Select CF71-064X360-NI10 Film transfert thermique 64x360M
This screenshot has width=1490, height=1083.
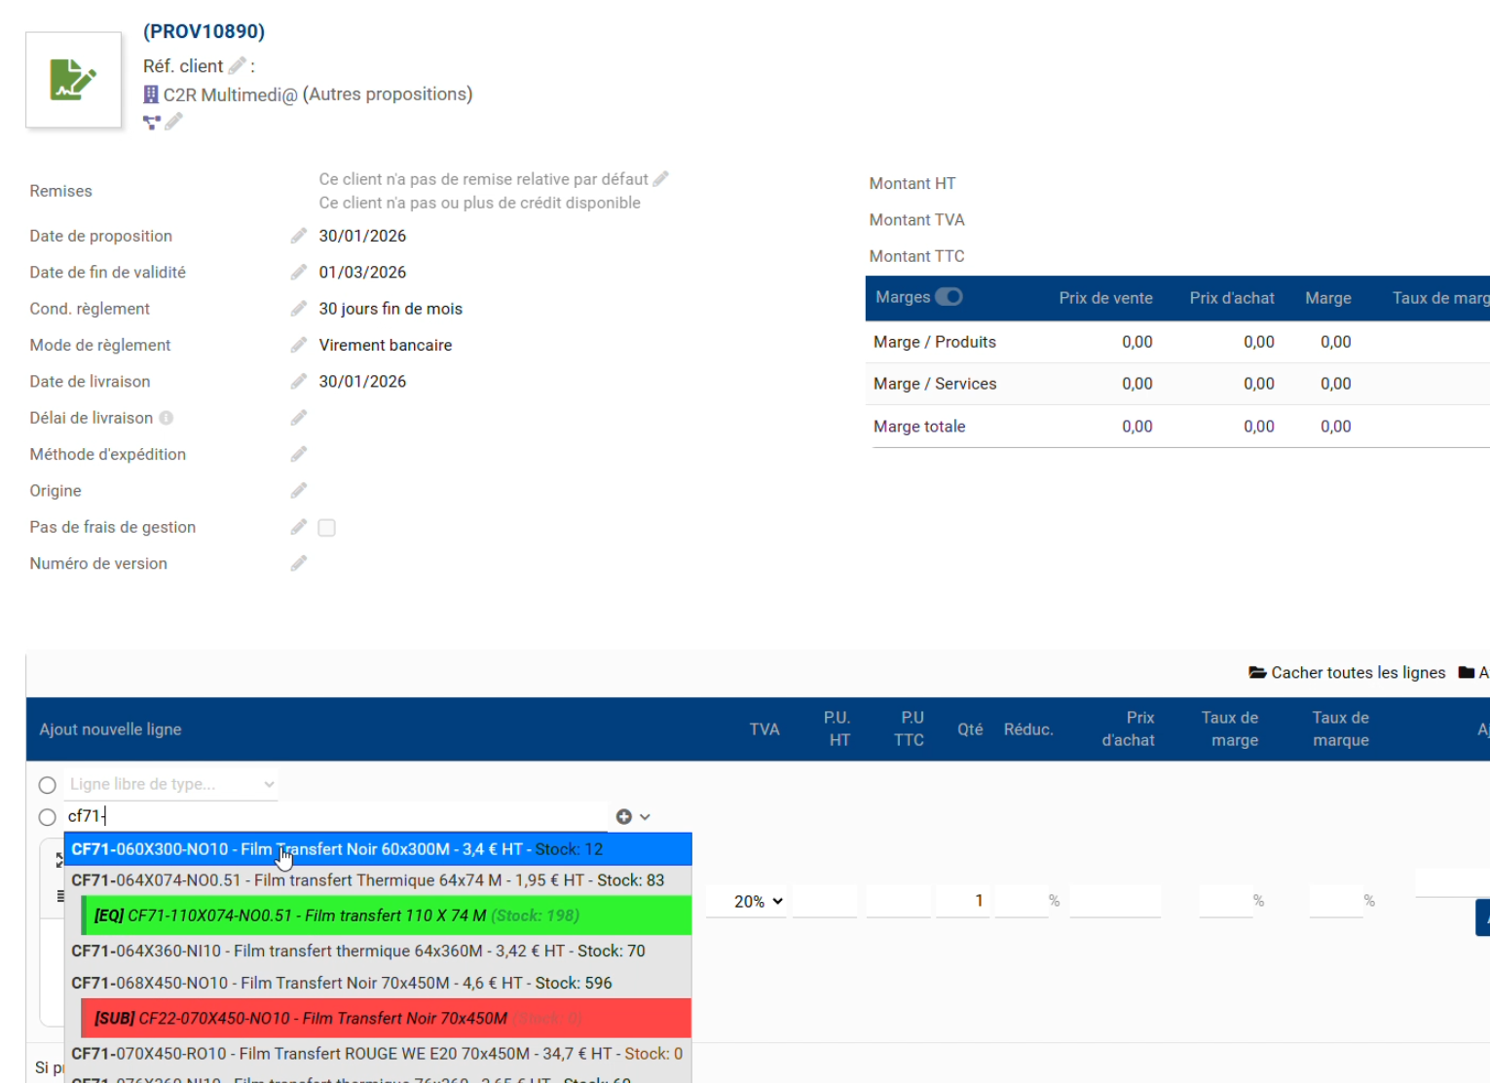point(378,951)
